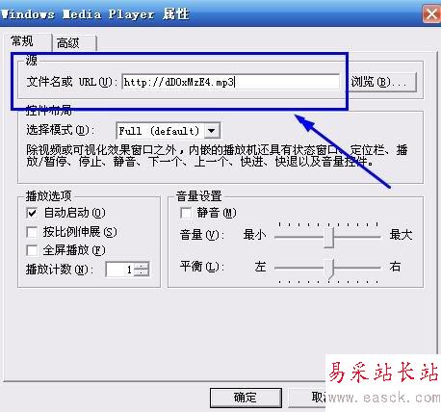Click the 文件名或 URL input field
This screenshot has width=441, height=412.
[230, 82]
